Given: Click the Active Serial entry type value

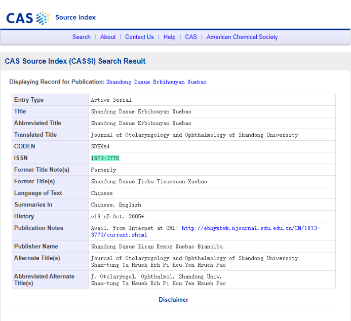Looking at the screenshot, I should coord(111,100).
